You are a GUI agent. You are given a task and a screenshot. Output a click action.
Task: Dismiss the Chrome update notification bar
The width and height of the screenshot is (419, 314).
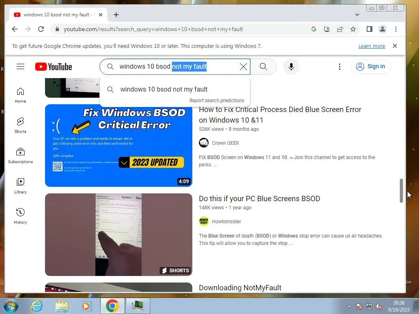tap(395, 46)
